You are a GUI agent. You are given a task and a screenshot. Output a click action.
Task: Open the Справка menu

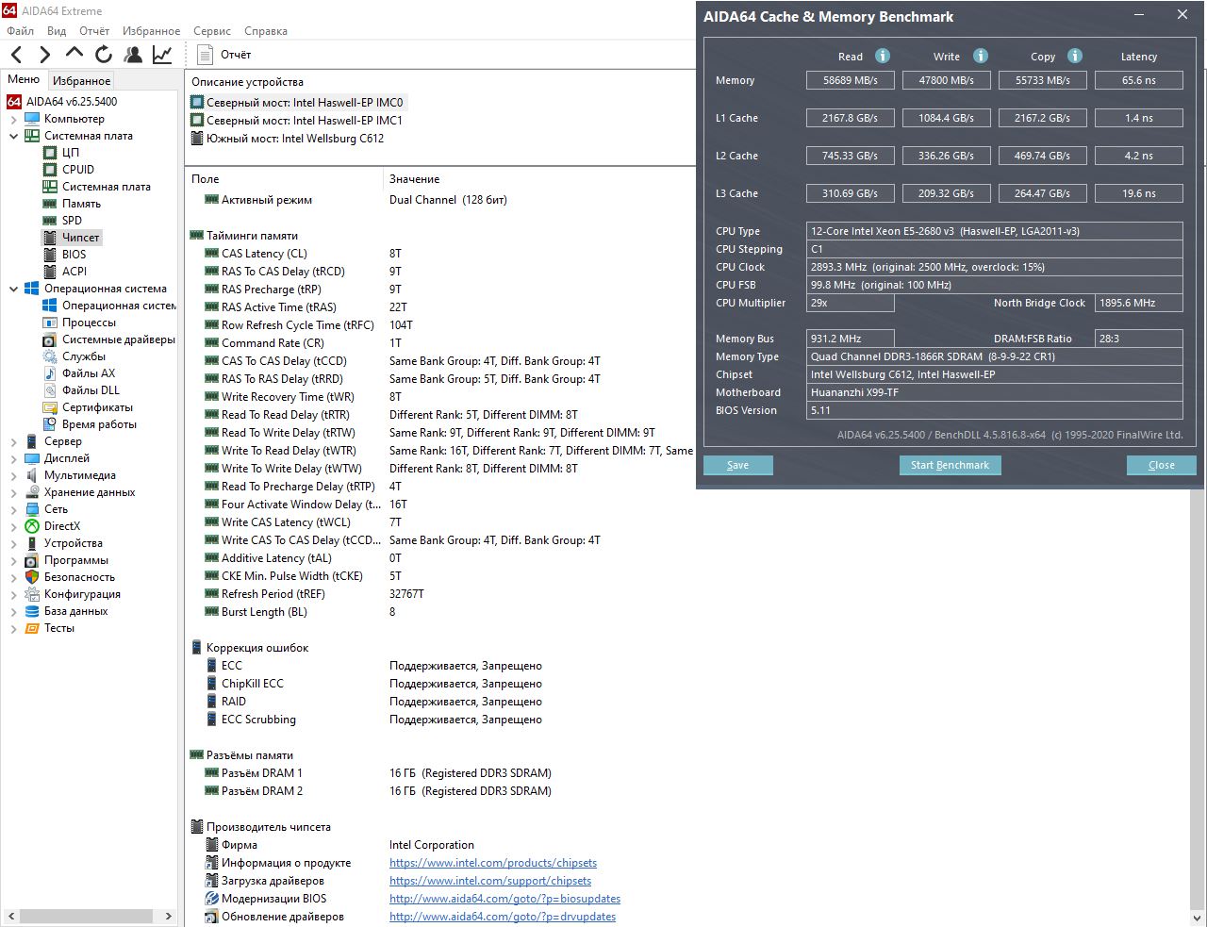point(266,31)
